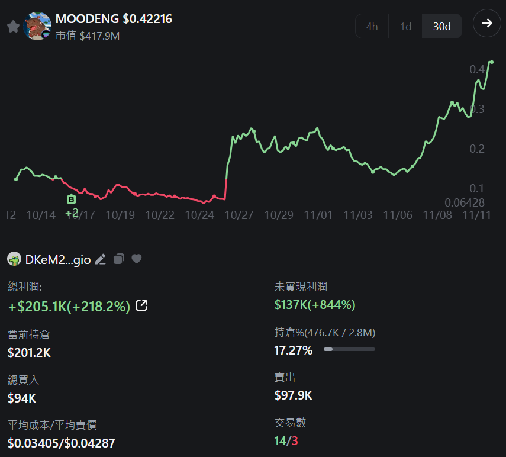Click the holdings percentage progress bar
Viewport: 506px width, 457px height.
click(349, 349)
